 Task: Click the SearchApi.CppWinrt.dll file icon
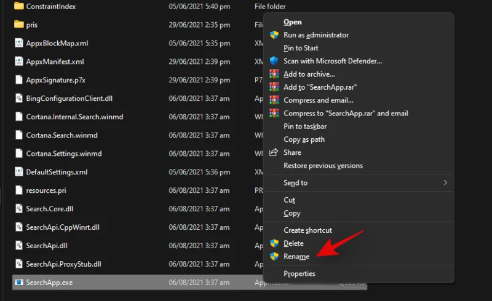(x=19, y=227)
